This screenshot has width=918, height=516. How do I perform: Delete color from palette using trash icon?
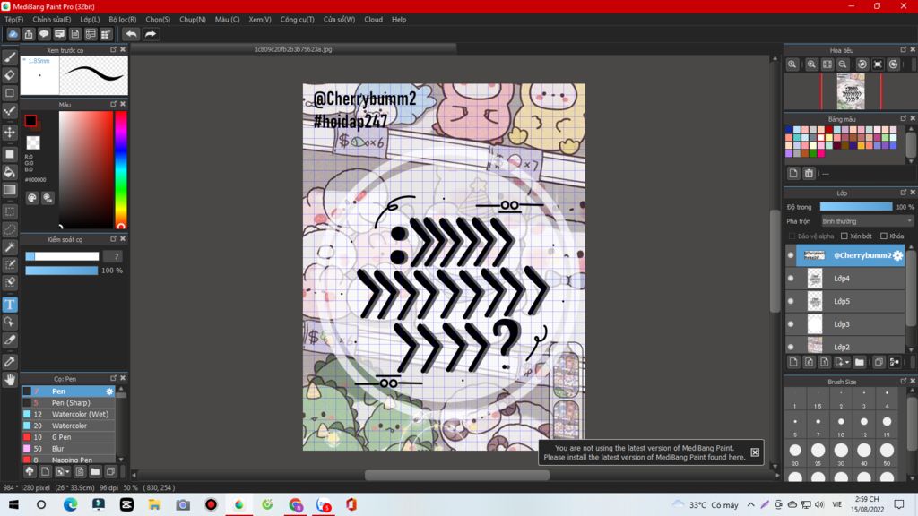pyautogui.click(x=809, y=173)
